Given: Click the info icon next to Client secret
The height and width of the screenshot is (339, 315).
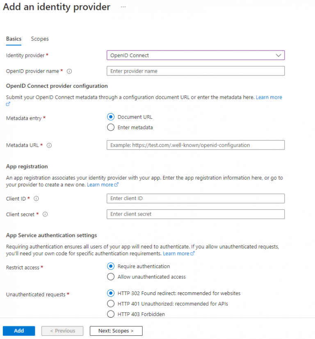Looking at the screenshot, I should coord(45,214).
